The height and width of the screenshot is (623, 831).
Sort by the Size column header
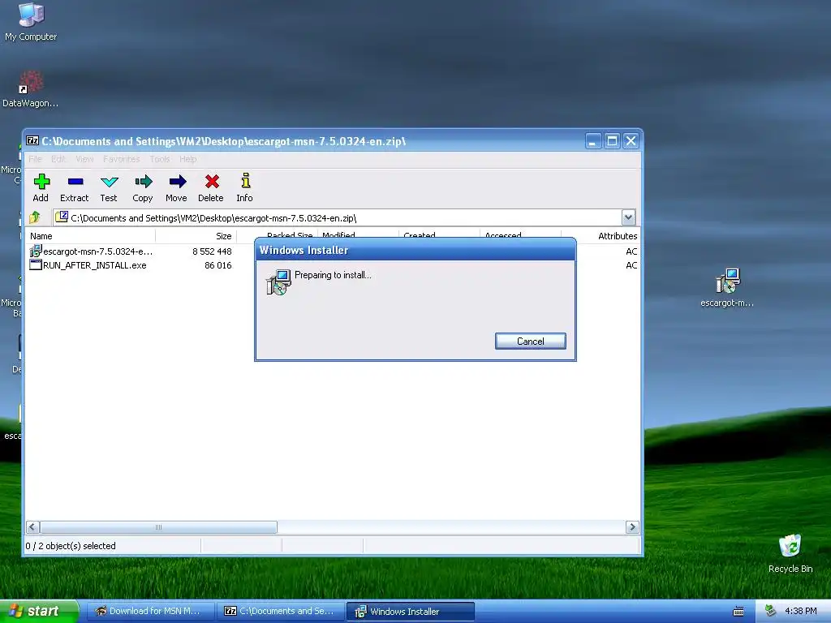(x=196, y=236)
